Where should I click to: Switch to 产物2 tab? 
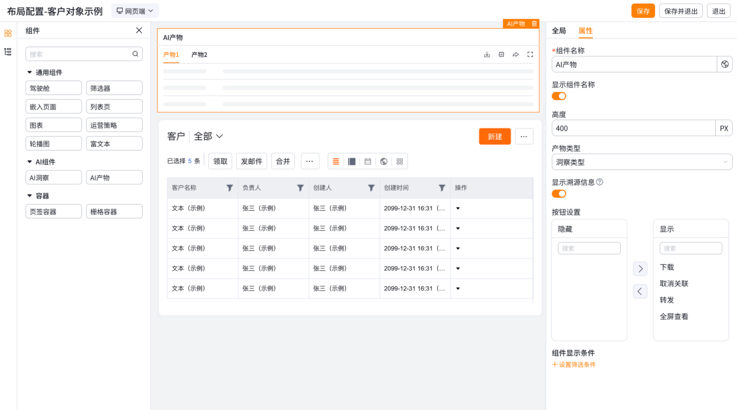[x=199, y=55]
